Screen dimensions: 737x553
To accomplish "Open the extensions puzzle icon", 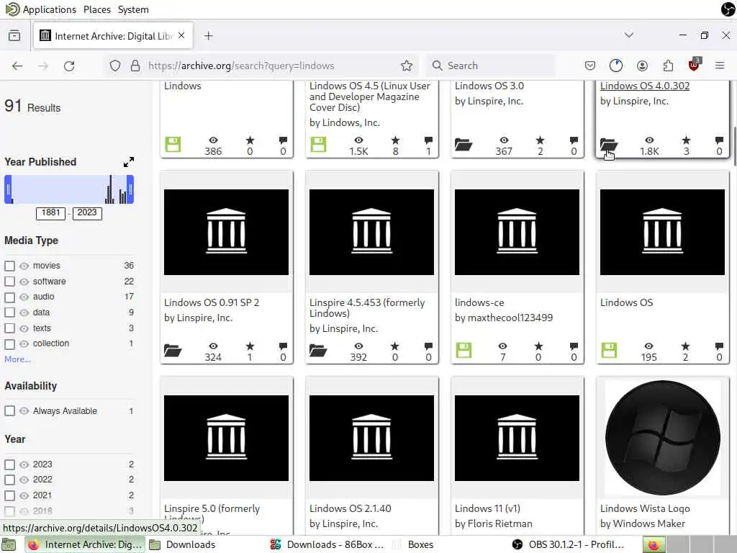I will (668, 66).
